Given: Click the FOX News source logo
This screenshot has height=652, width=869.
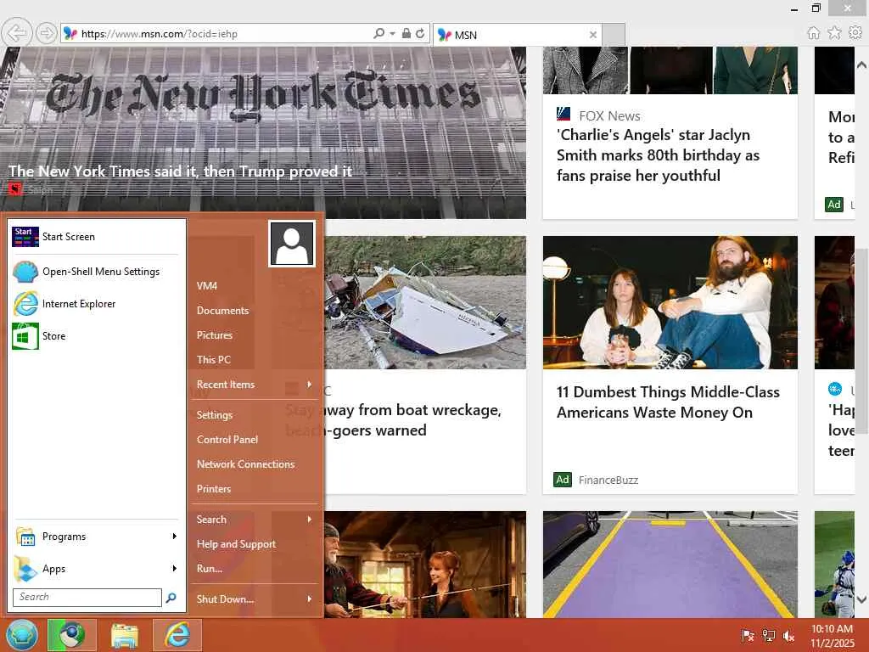Looking at the screenshot, I should tap(563, 115).
